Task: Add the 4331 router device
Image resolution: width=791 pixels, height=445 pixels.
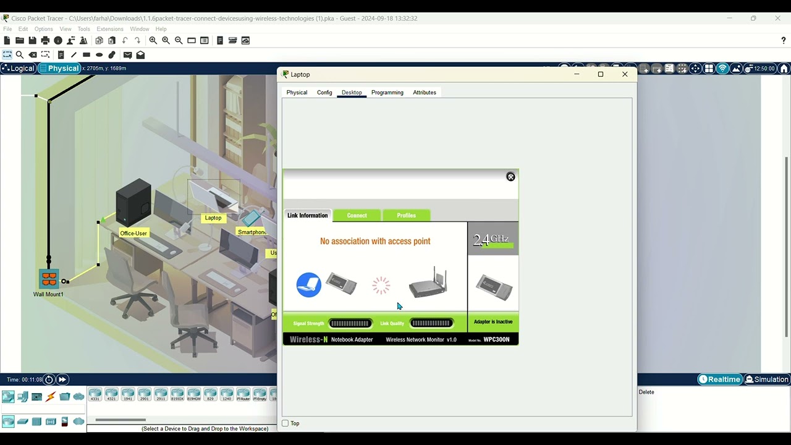Action: coord(95,394)
